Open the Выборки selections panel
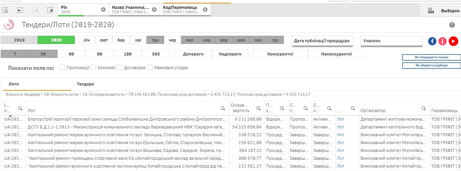Screen dimensions: 461x171 click(x=450, y=11)
